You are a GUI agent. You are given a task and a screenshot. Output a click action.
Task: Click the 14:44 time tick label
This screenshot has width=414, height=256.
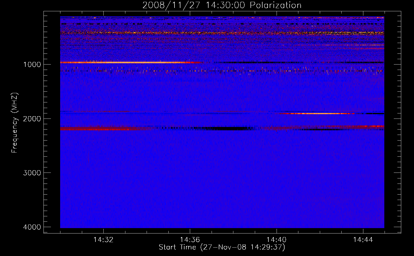click(363, 240)
